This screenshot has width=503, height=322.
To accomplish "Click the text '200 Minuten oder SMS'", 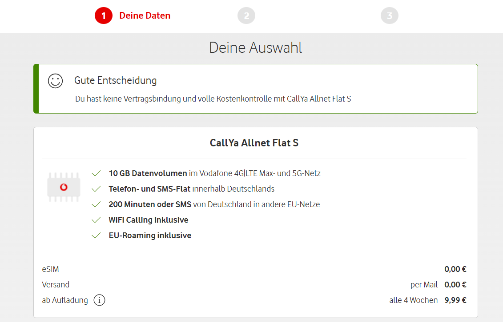I will (150, 204).
